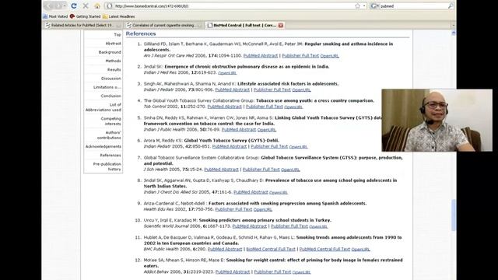Screen dimensions: 498x280
Task: Open PubMed Abstract for reference 5 Sinha
Action: point(239,130)
